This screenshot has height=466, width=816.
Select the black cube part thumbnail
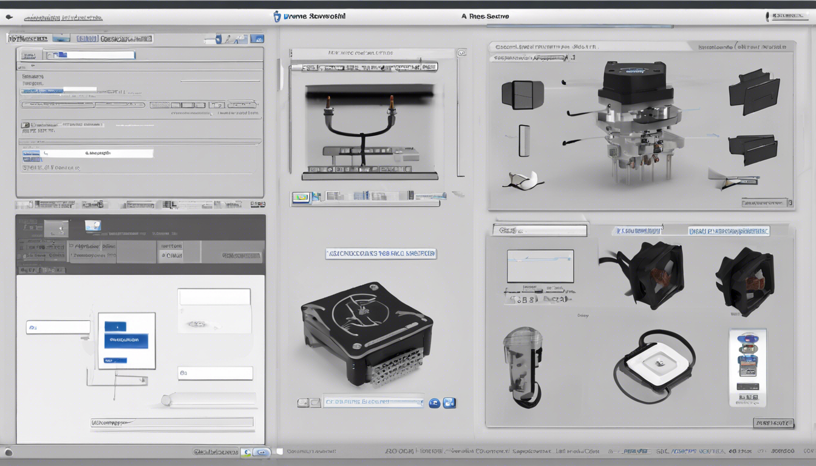522,95
